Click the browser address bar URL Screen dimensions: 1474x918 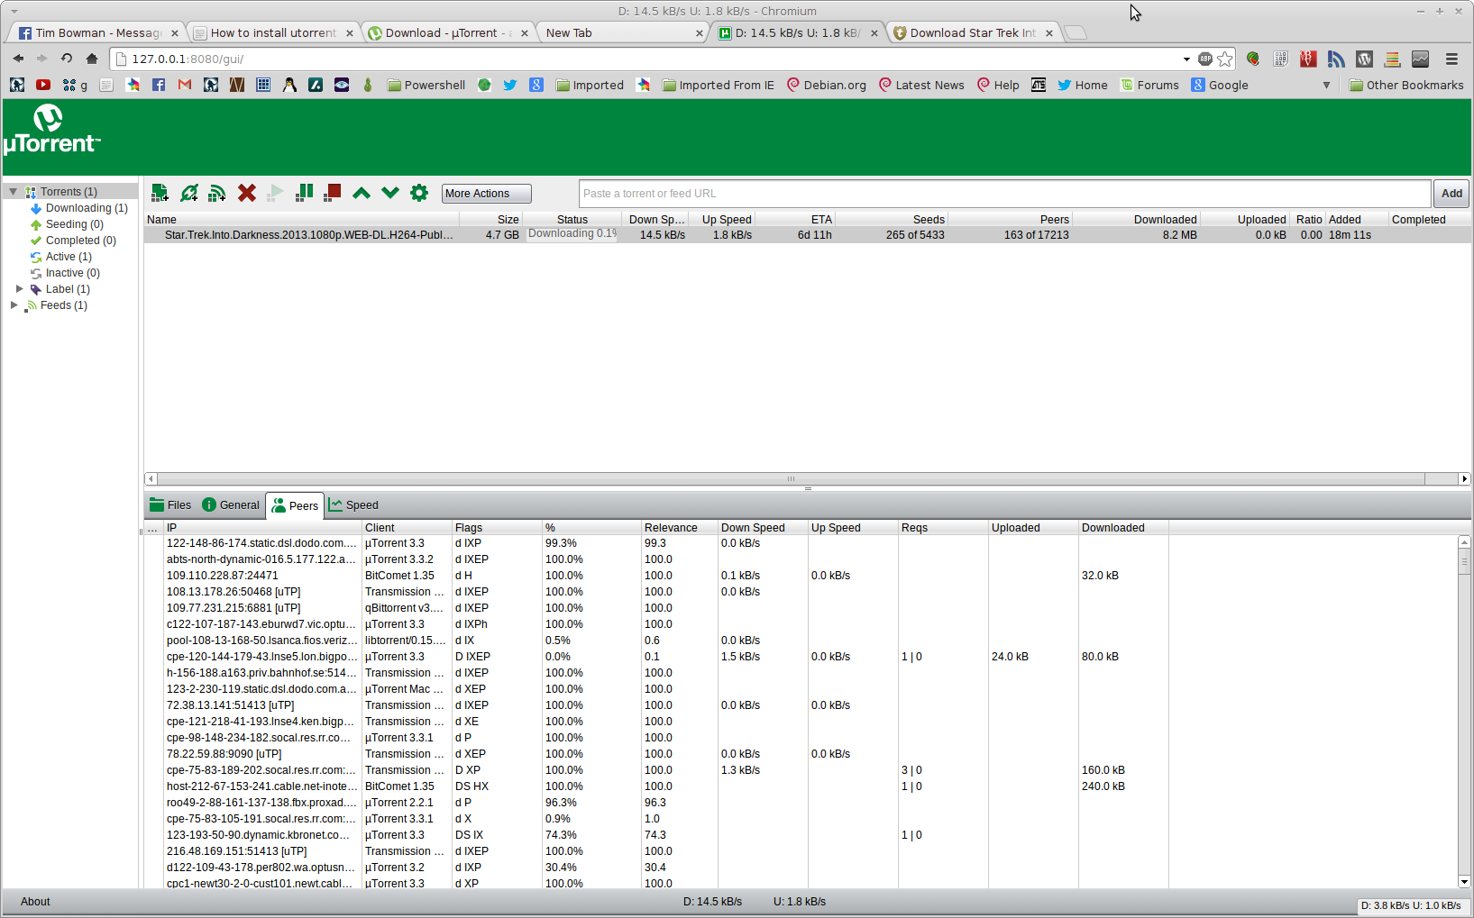click(188, 59)
